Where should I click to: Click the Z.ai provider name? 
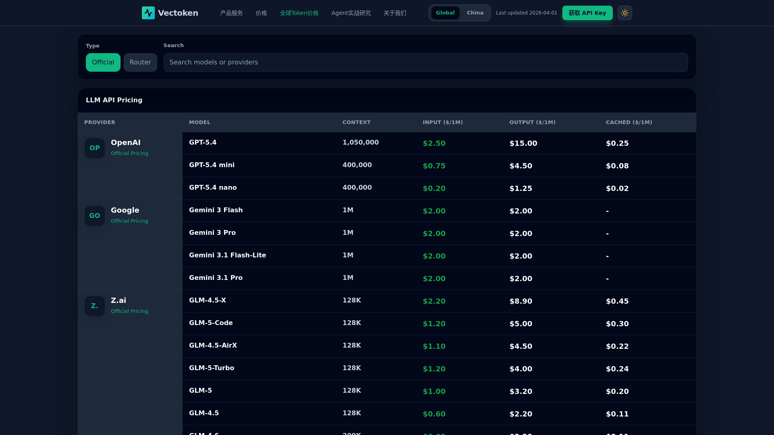click(x=119, y=300)
